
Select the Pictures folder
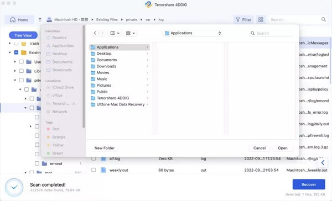120,85
